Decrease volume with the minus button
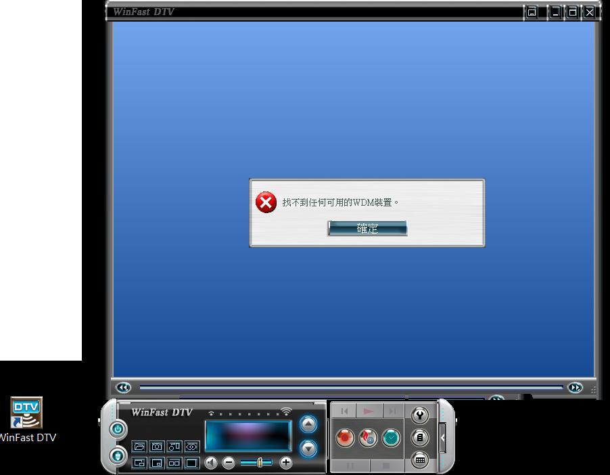This screenshot has width=610, height=475. tap(229, 463)
